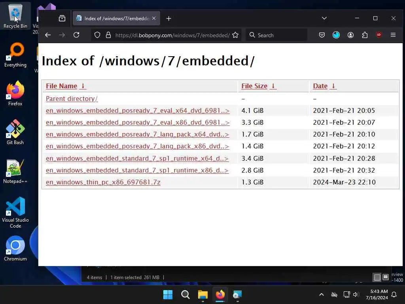Open taskbar Search magnifier

tap(185, 294)
